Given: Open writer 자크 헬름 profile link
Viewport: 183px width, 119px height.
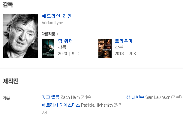Looking at the screenshot, I should (x=51, y=97).
